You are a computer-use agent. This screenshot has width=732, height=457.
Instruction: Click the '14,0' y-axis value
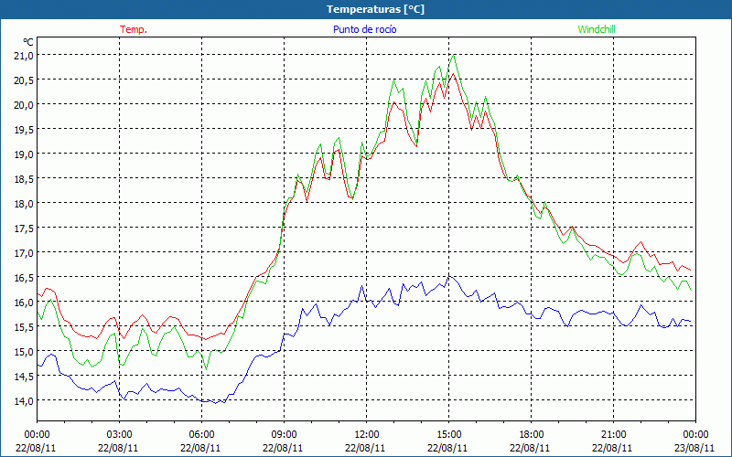[24, 400]
